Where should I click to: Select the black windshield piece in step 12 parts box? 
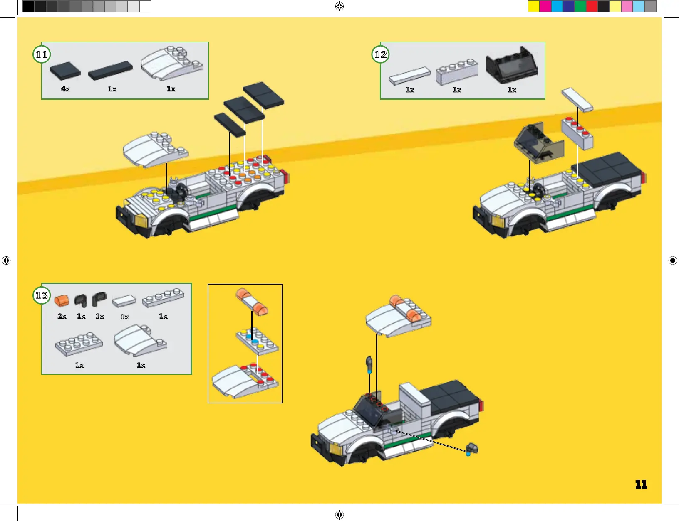point(511,65)
